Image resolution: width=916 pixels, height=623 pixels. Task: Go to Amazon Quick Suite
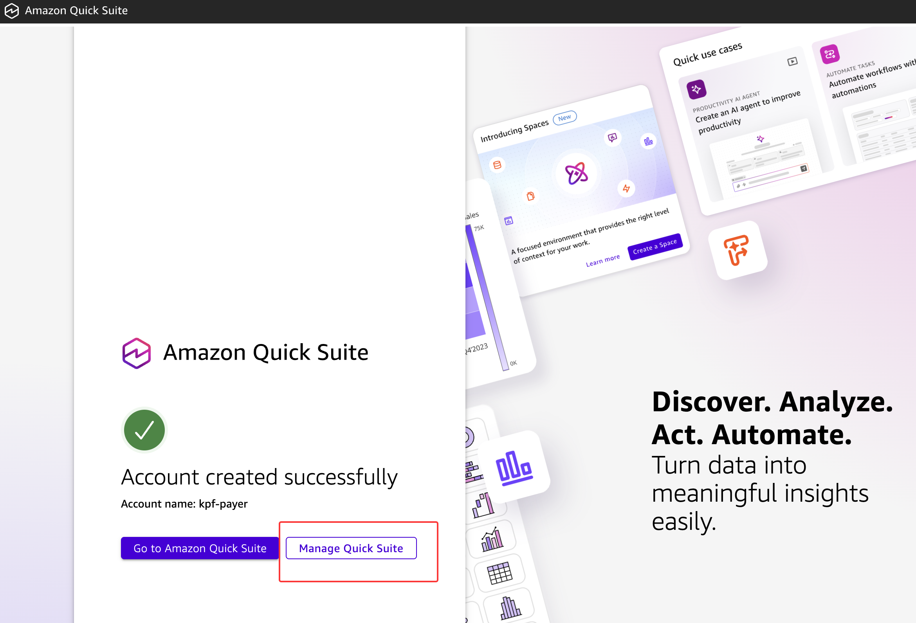point(200,548)
